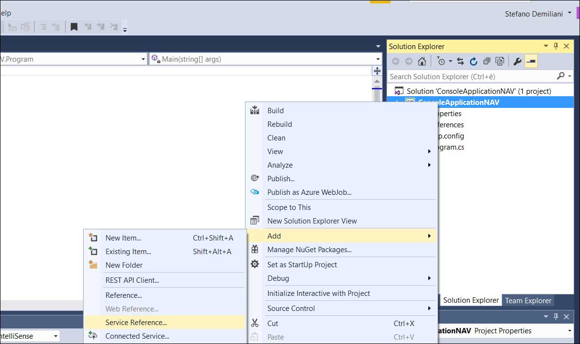This screenshot has height=344, width=580.
Task: Open the Program class dropdown
Action: click(x=143, y=59)
